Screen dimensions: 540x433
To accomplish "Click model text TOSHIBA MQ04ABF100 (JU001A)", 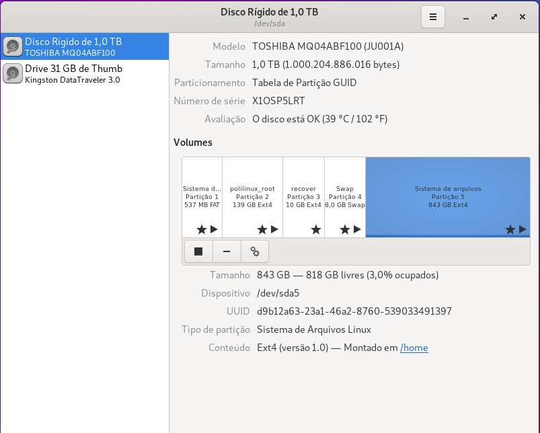I will pyautogui.click(x=328, y=46).
